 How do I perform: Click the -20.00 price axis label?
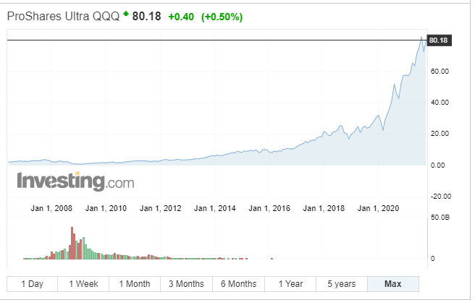click(x=441, y=197)
